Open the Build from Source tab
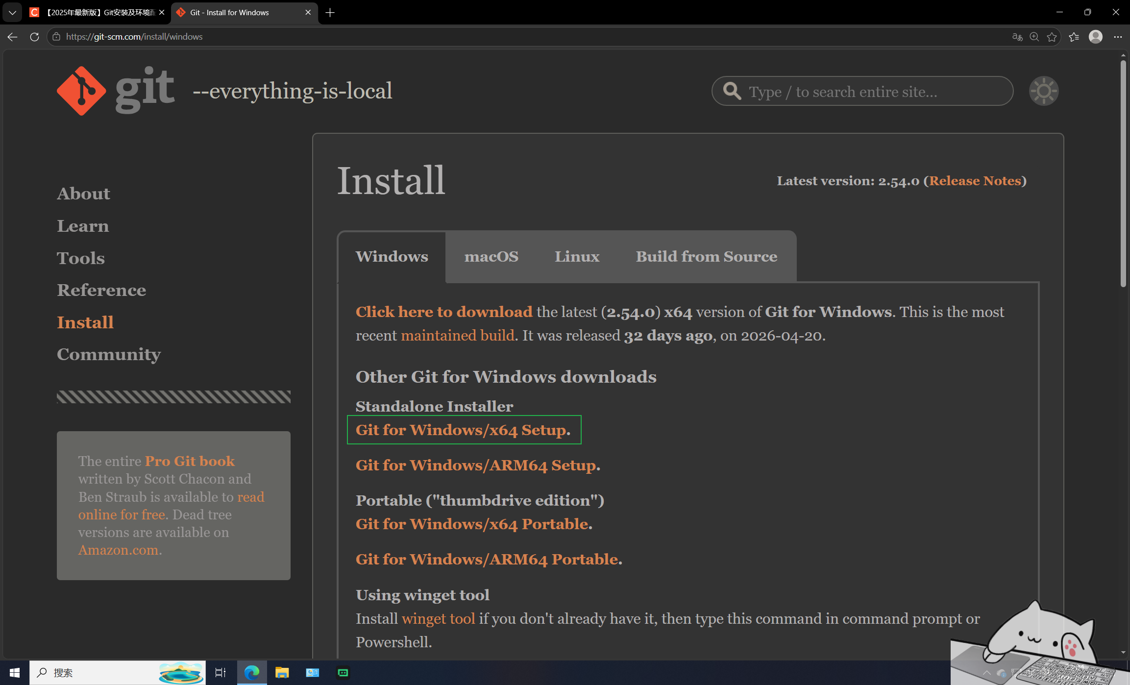This screenshot has height=685, width=1130. pos(707,257)
